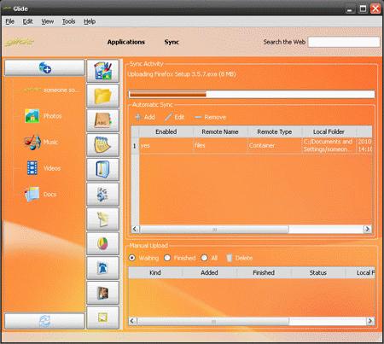Click right arrow of Automatic Sync scrollbar
Image resolution: width=384 pixels, height=344 pixels.
coord(367,229)
